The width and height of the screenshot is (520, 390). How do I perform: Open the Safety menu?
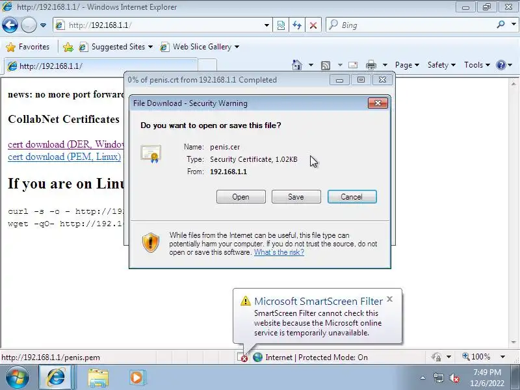coord(441,65)
